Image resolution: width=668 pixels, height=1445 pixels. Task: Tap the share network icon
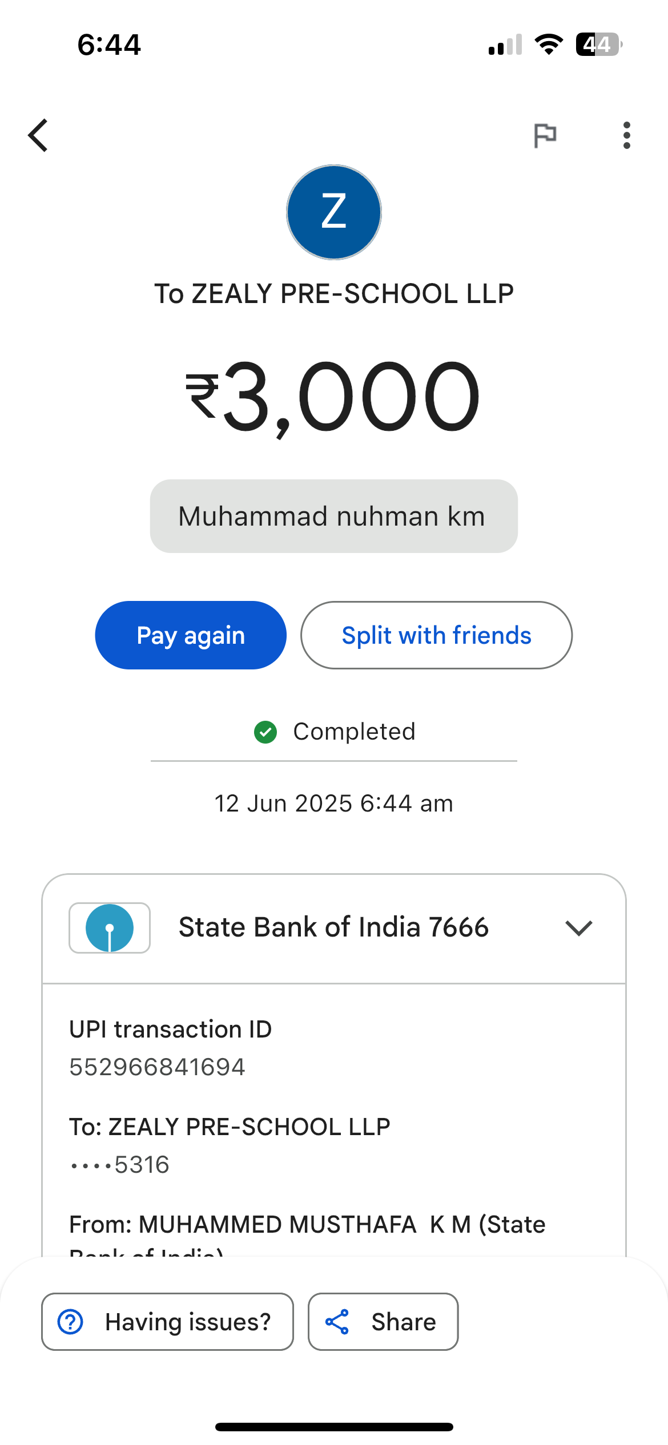coord(337,1322)
